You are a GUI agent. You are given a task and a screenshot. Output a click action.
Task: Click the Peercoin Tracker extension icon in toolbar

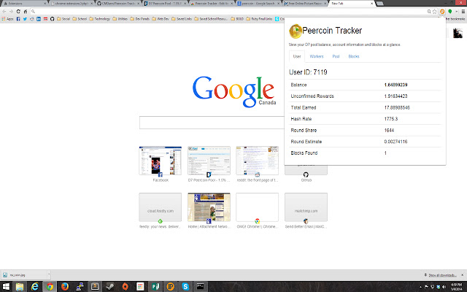click(x=442, y=12)
